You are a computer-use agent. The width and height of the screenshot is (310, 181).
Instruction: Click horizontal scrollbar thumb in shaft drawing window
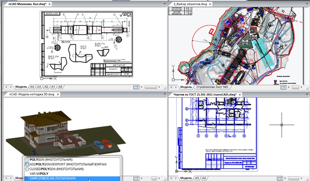[151, 87]
